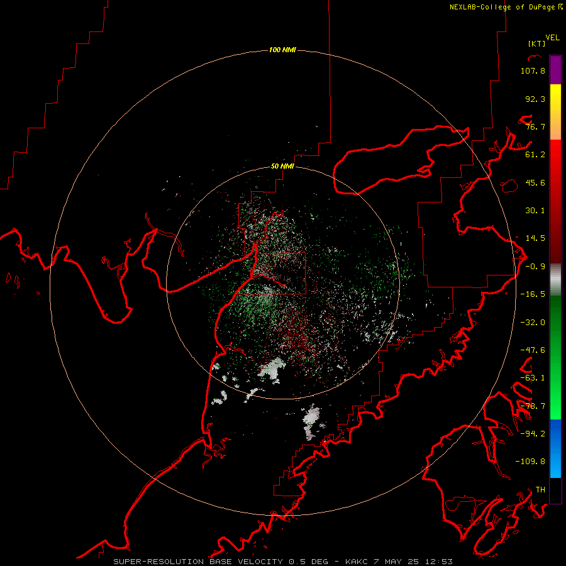Viewport: 566px width, 566px height.
Task: Click the VEL legend title
Action: 552,38
